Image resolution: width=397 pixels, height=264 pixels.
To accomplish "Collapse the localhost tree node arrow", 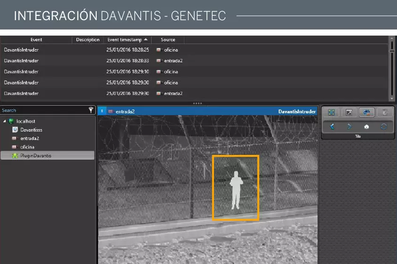I will pyautogui.click(x=4, y=121).
